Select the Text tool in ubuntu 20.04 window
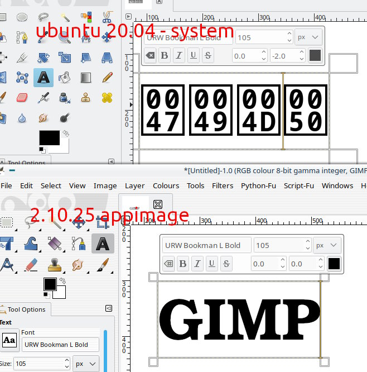Image resolution: width=367 pixels, height=372 pixels. click(x=44, y=78)
